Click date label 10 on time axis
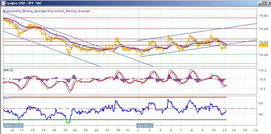Image resolution: width=271 pixels, height=134 pixels. [214, 130]
